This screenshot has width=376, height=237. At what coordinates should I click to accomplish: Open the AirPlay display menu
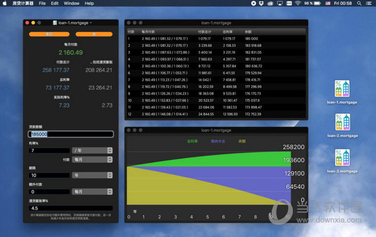(280, 3)
